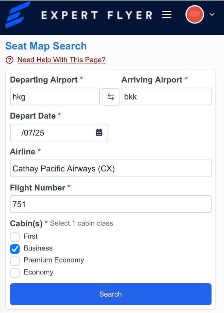Image resolution: width=224 pixels, height=313 pixels.
Task: Click the help question mark icon
Action: pos(10,60)
